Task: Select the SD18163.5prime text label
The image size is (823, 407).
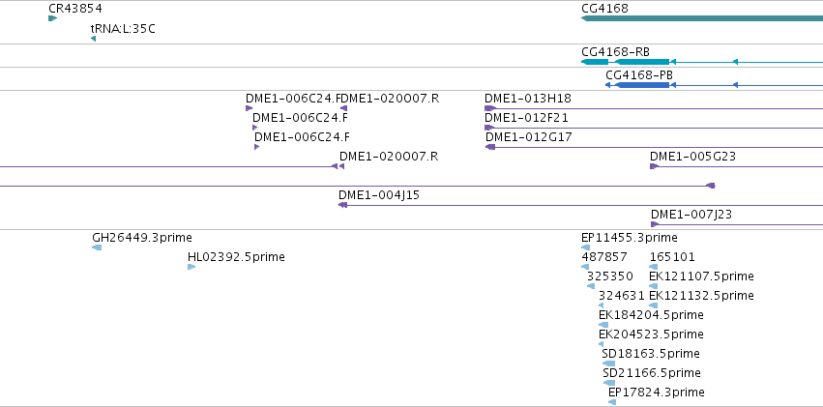Action: click(x=652, y=354)
